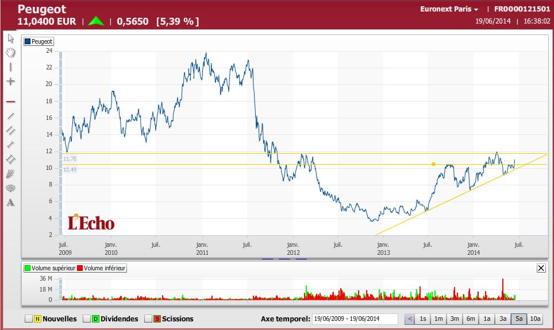The image size is (554, 330).
Task: Click the Volume supérieur green swatch
Action: (x=28, y=268)
